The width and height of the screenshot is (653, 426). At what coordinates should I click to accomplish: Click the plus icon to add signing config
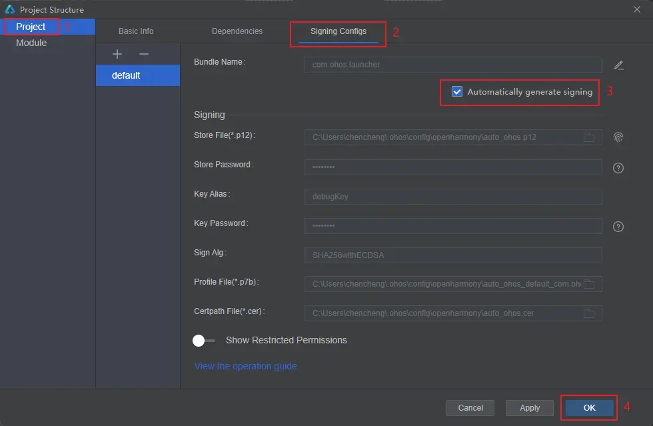tap(117, 54)
